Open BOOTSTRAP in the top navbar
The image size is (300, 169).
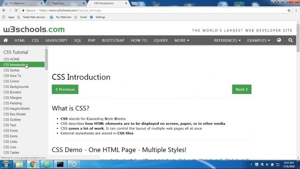113,40
